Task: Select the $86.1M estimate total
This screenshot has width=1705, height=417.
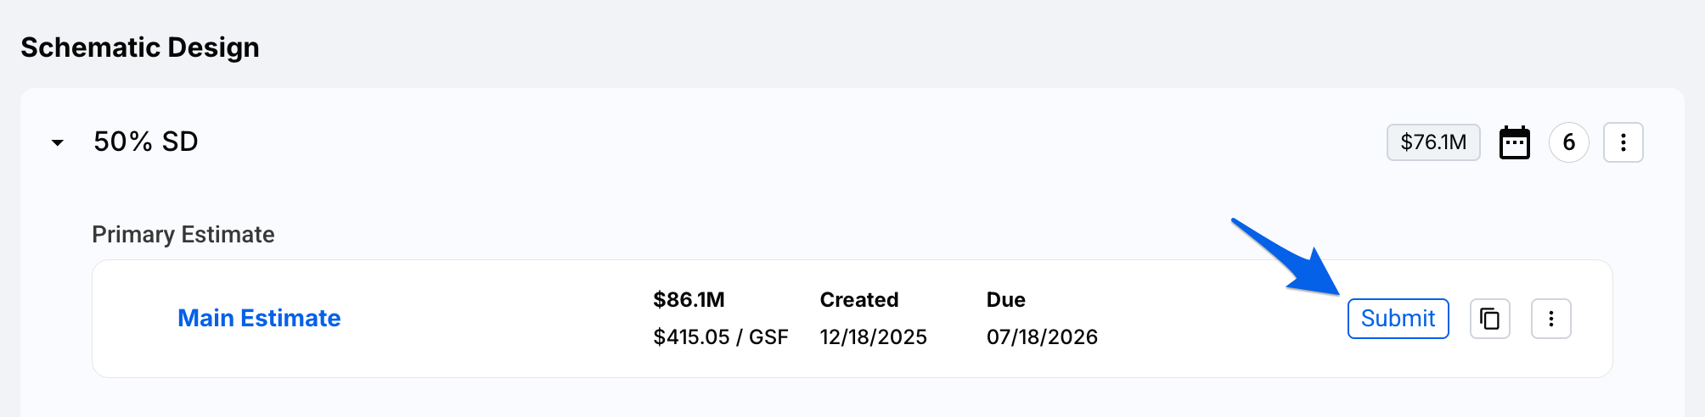Action: [689, 299]
